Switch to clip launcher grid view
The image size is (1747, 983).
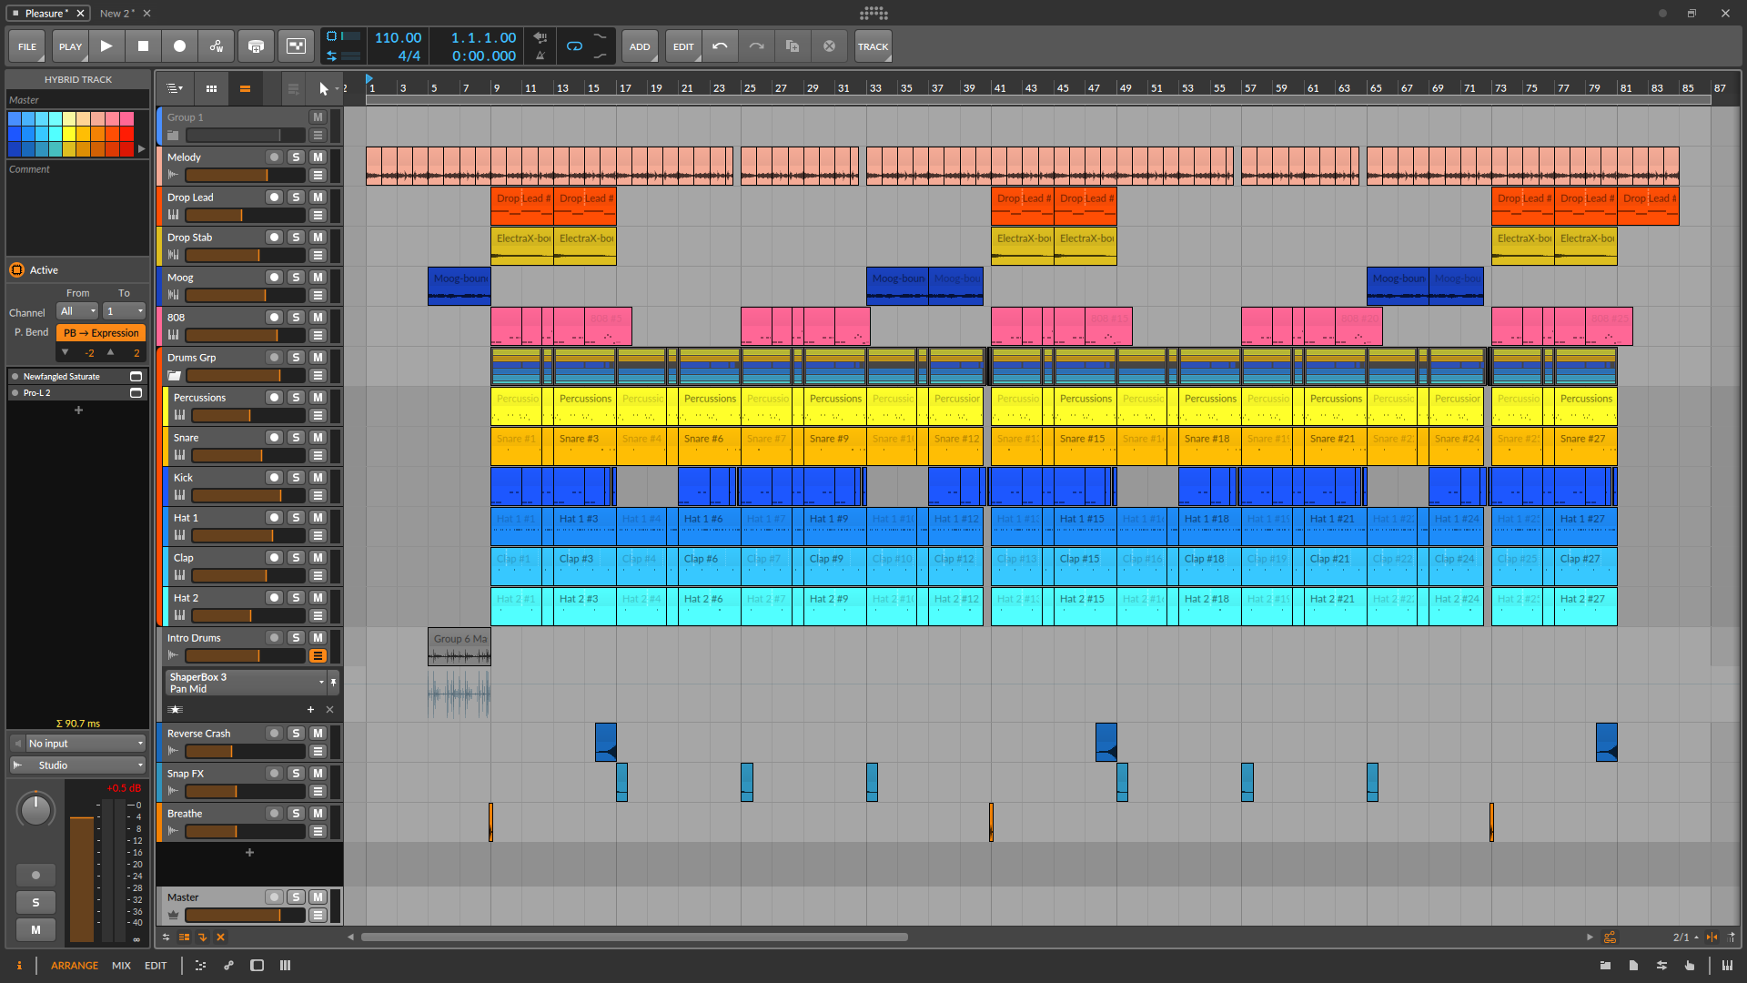211,88
